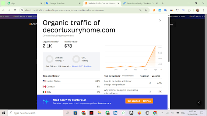
Task: Click the Windows taskbar search box
Action: click(35, 113)
